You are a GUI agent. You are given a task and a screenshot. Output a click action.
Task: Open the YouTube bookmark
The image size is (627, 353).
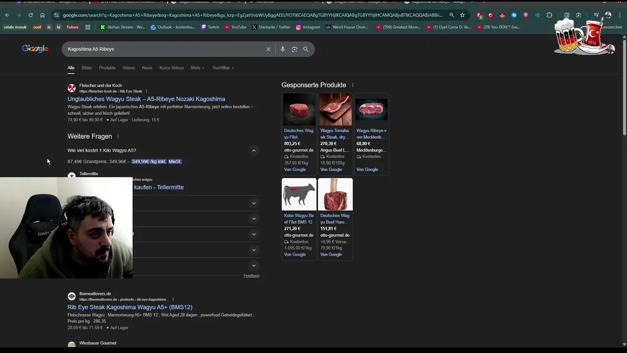235,27
